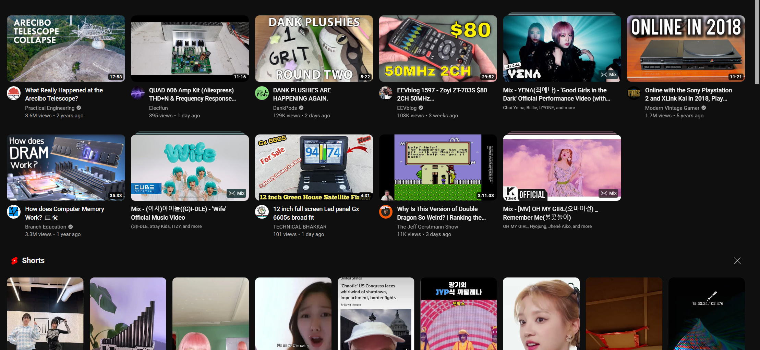Open title 'Mix - YENA Good Girls in the Dark'
The width and height of the screenshot is (760, 350).
(x=557, y=94)
